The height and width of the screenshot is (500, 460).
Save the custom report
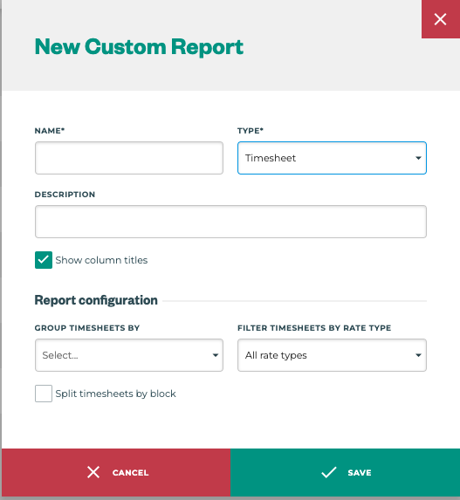[x=345, y=473]
